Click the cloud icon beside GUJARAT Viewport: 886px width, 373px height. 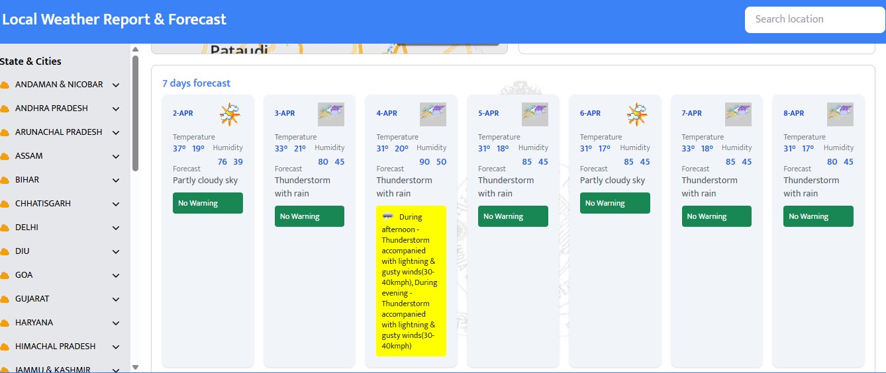(5, 300)
